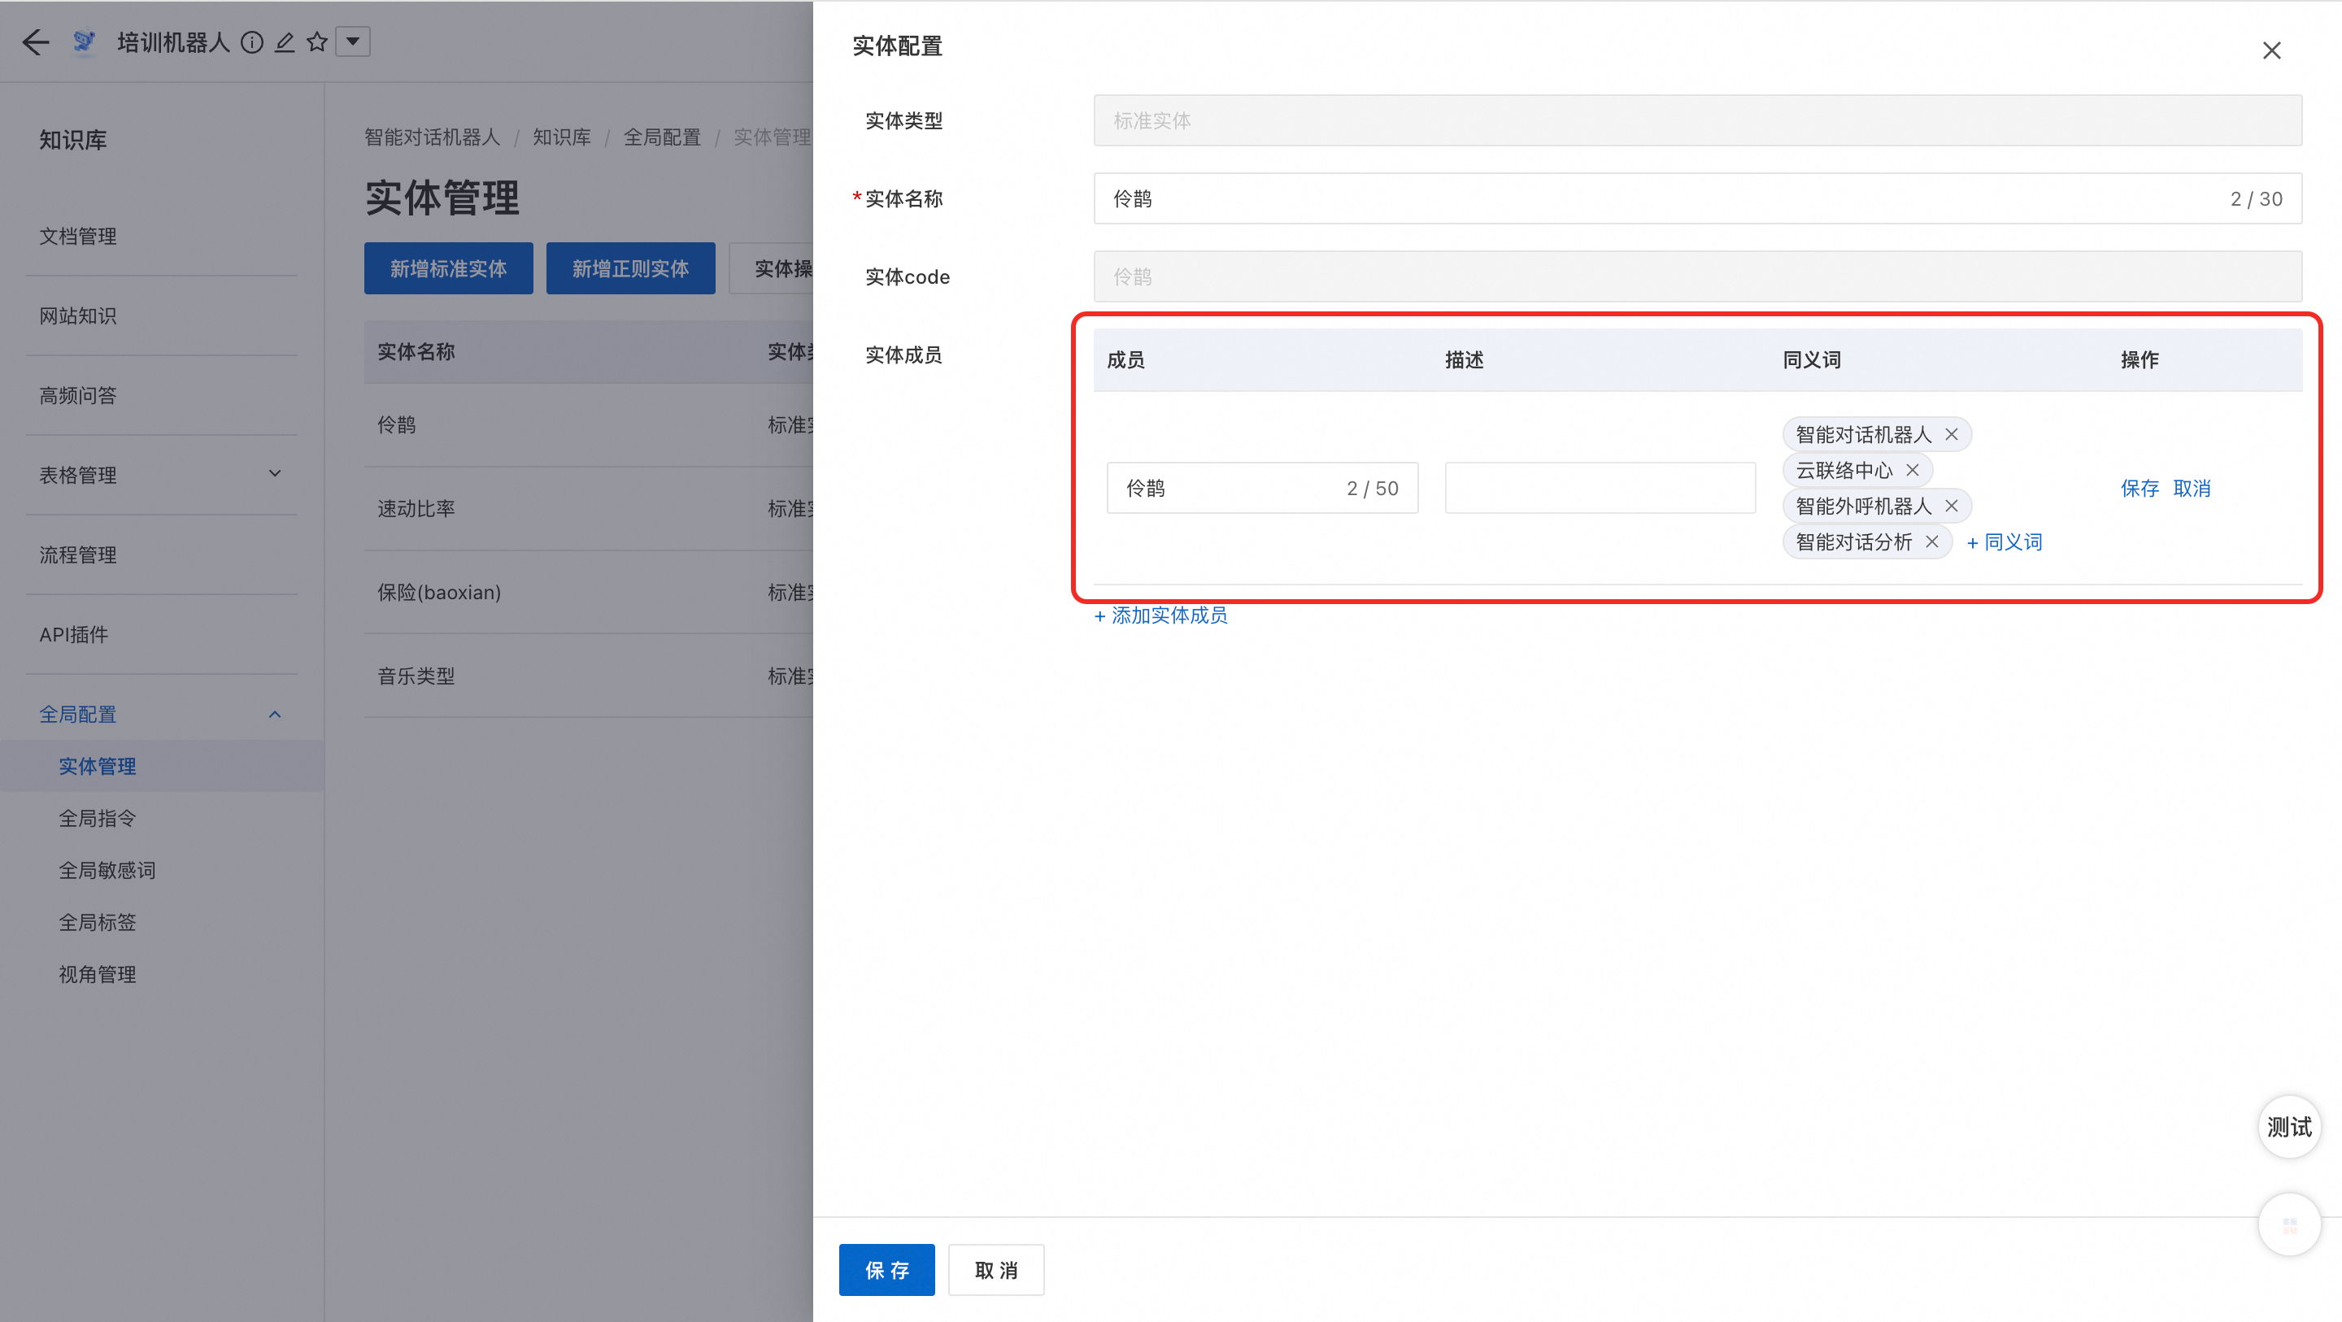Select 保险(baoxian) row in entity list
The image size is (2342, 1322).
589,592
